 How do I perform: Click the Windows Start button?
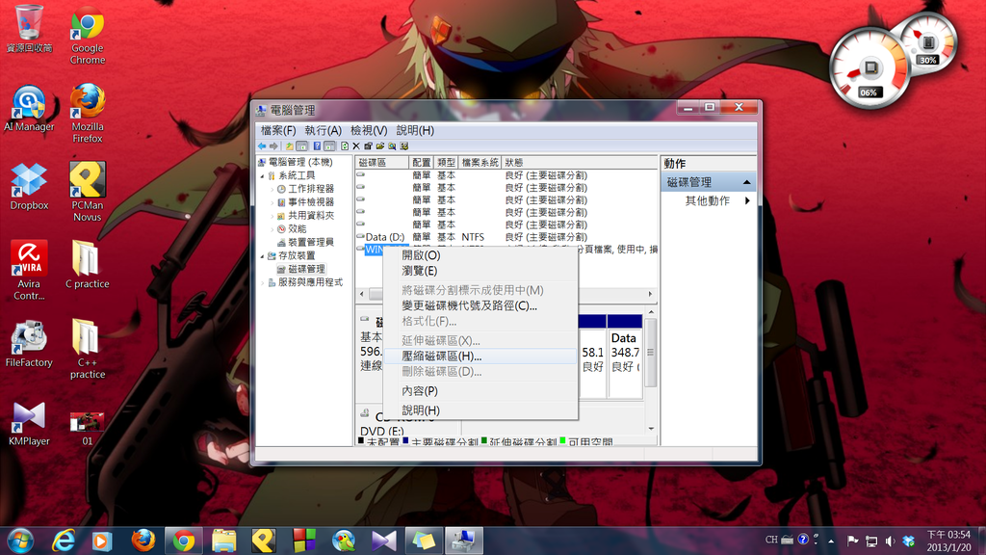21,541
